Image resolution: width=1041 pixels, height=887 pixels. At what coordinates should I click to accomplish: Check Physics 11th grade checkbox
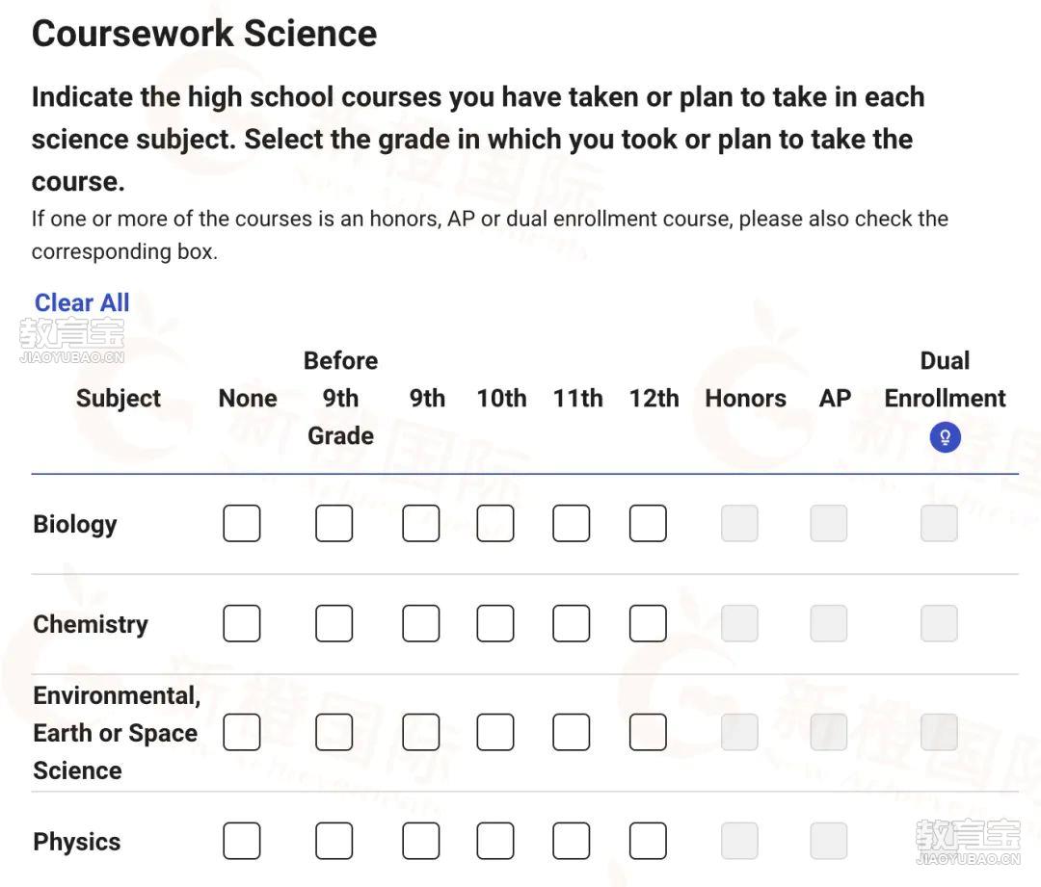click(571, 841)
